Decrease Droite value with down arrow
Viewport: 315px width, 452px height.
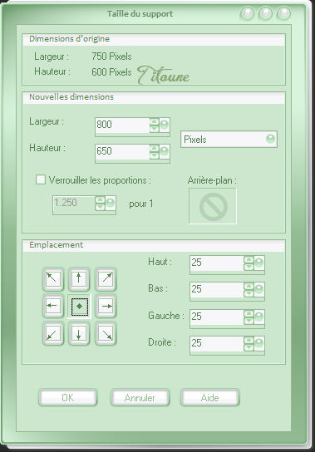(249, 347)
